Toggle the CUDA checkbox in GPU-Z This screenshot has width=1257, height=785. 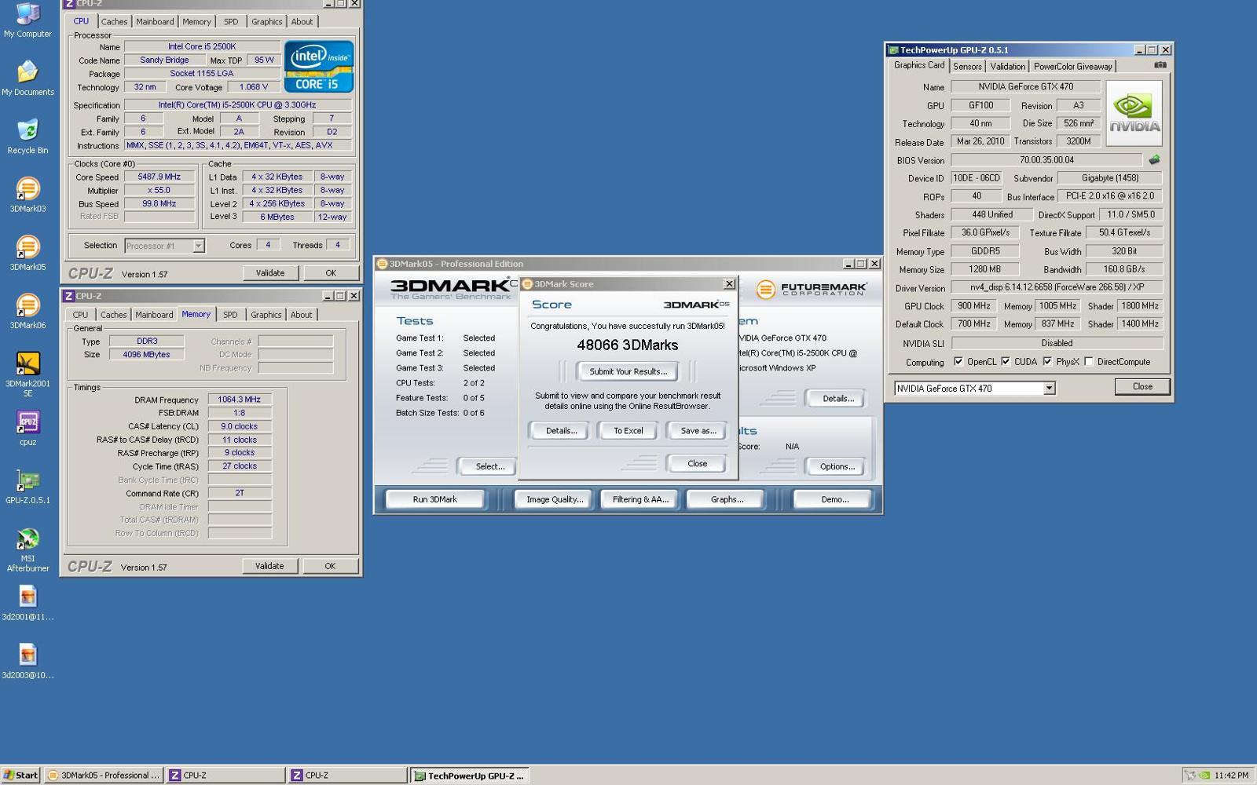pos(1006,362)
